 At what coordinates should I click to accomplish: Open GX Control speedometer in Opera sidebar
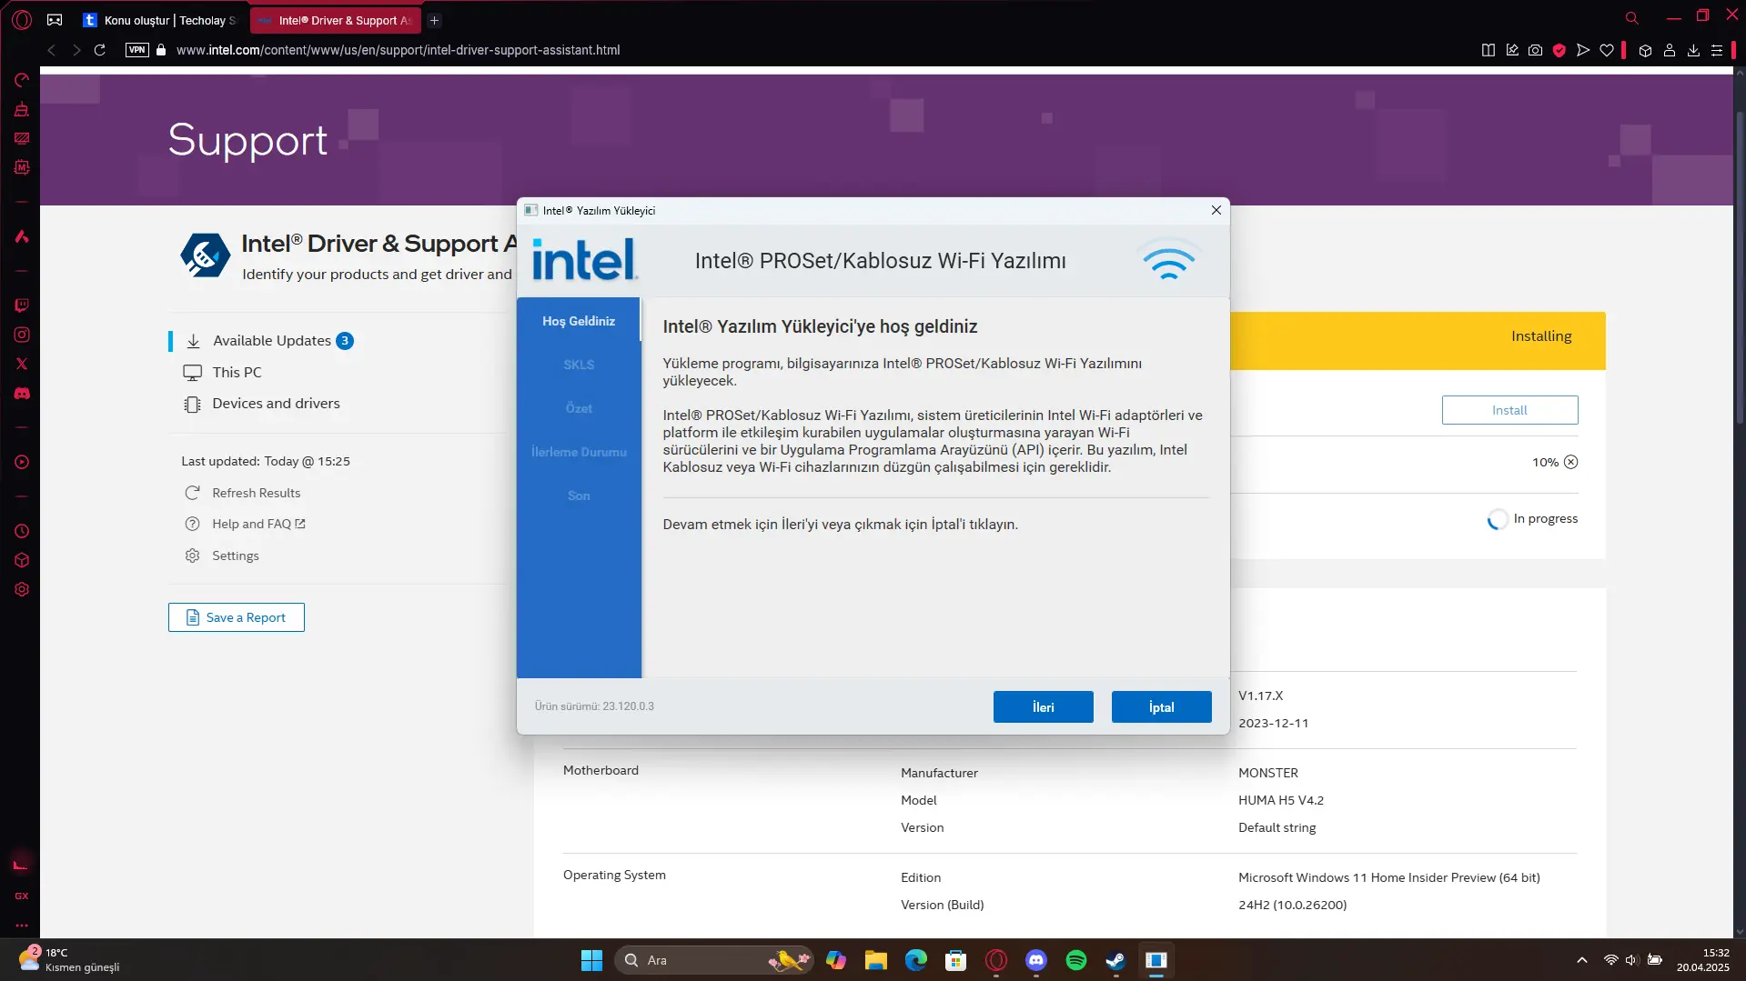pos(22,80)
